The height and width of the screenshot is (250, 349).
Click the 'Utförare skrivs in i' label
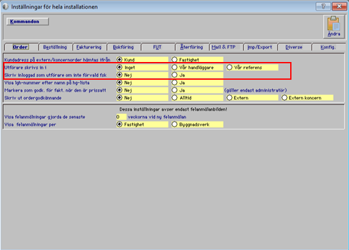pos(25,67)
